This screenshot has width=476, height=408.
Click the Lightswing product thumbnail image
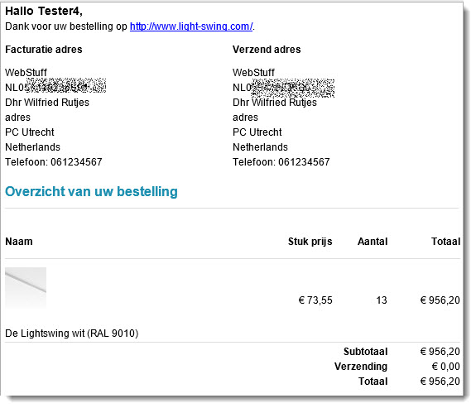point(26,287)
